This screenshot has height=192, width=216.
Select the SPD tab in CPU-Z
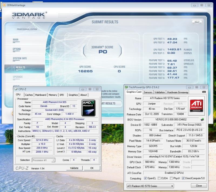pos(62,95)
